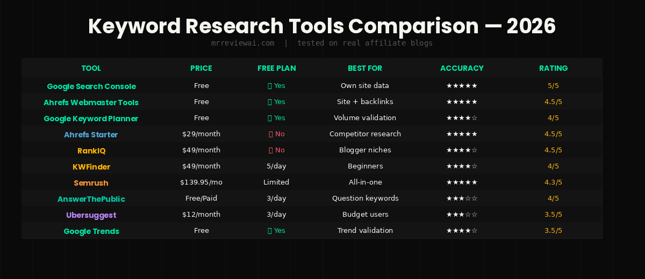Click the ACCURACY column header
The height and width of the screenshot is (279, 645).
(x=462, y=68)
